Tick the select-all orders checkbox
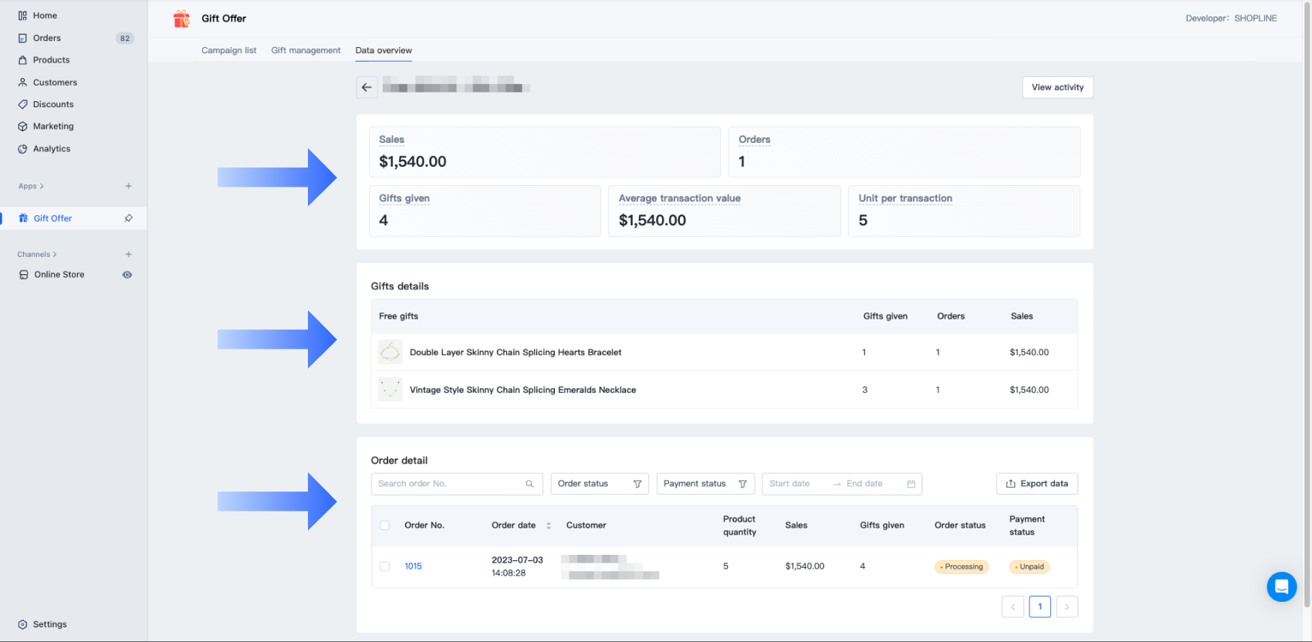Viewport: 1312px width, 642px height. [384, 525]
